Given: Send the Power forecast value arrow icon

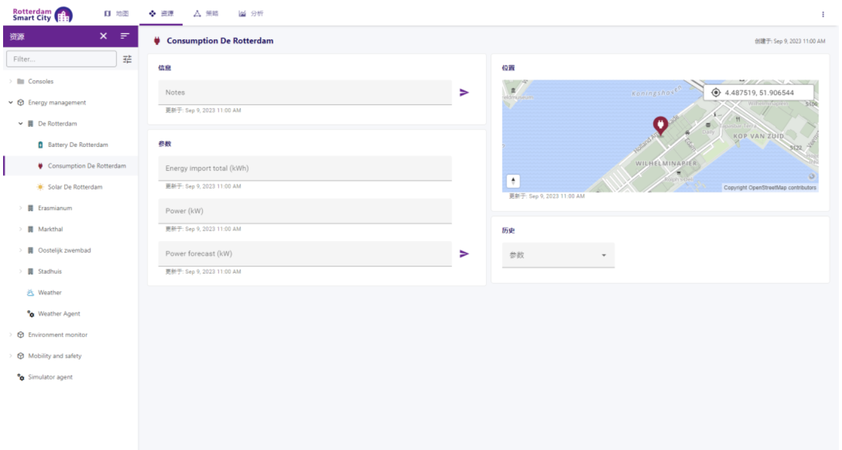Looking at the screenshot, I should click(464, 253).
